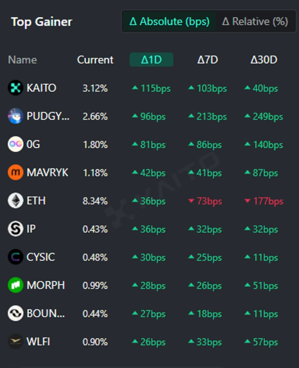Sort by the Current column header
Image resolution: width=299 pixels, height=368 pixels.
95,60
